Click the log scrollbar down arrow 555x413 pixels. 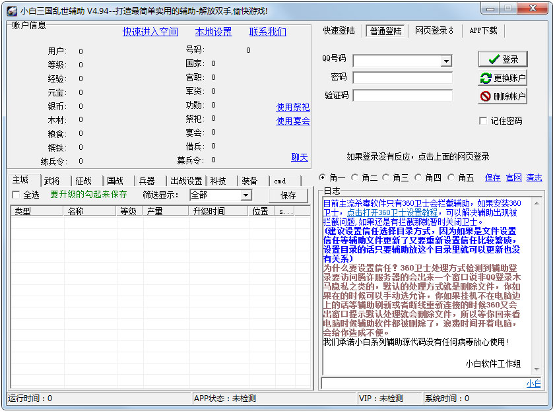pyautogui.click(x=537, y=369)
